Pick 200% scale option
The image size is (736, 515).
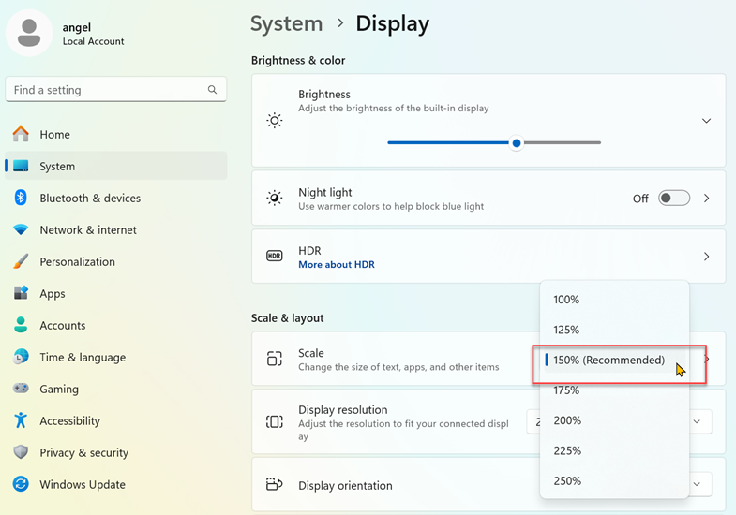click(567, 420)
